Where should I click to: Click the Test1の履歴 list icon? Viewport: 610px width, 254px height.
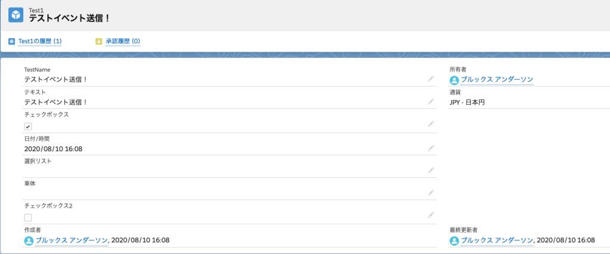point(12,41)
